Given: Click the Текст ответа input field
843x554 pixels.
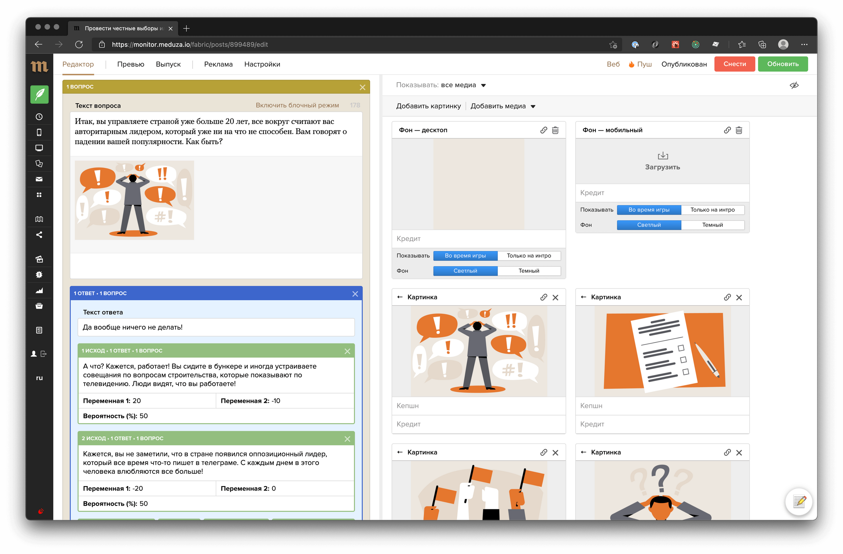Looking at the screenshot, I should coord(216,327).
